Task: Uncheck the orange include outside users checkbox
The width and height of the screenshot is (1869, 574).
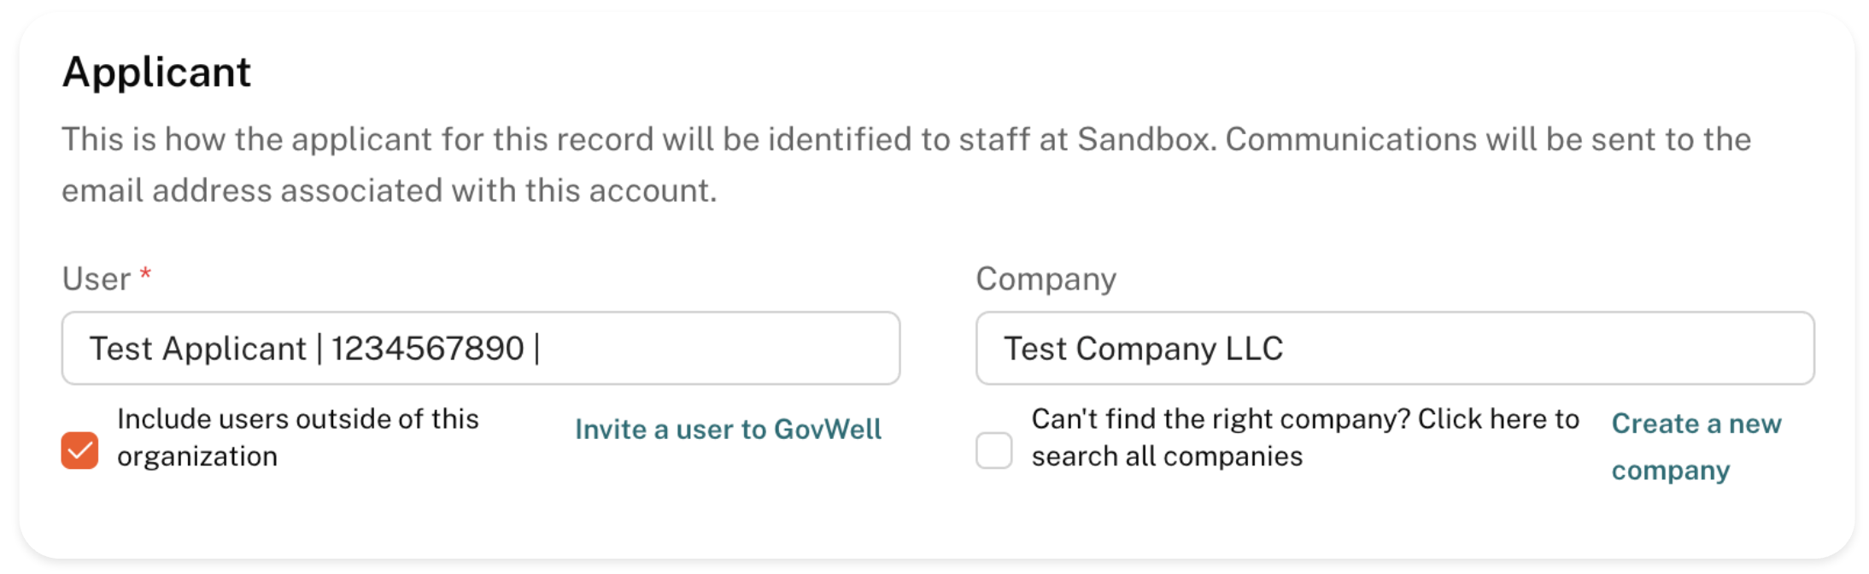Action: coord(79,451)
